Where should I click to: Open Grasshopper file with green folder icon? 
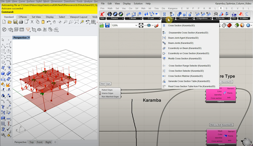[102, 25]
